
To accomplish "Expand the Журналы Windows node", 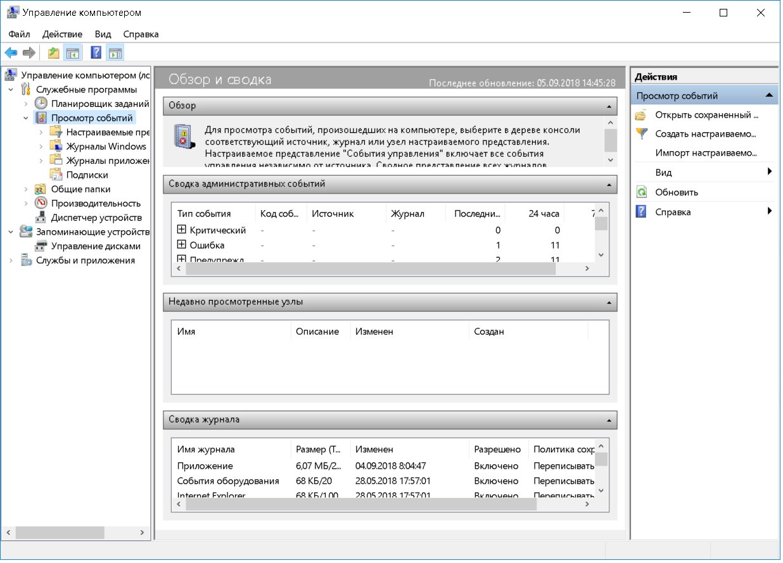I will 41,146.
